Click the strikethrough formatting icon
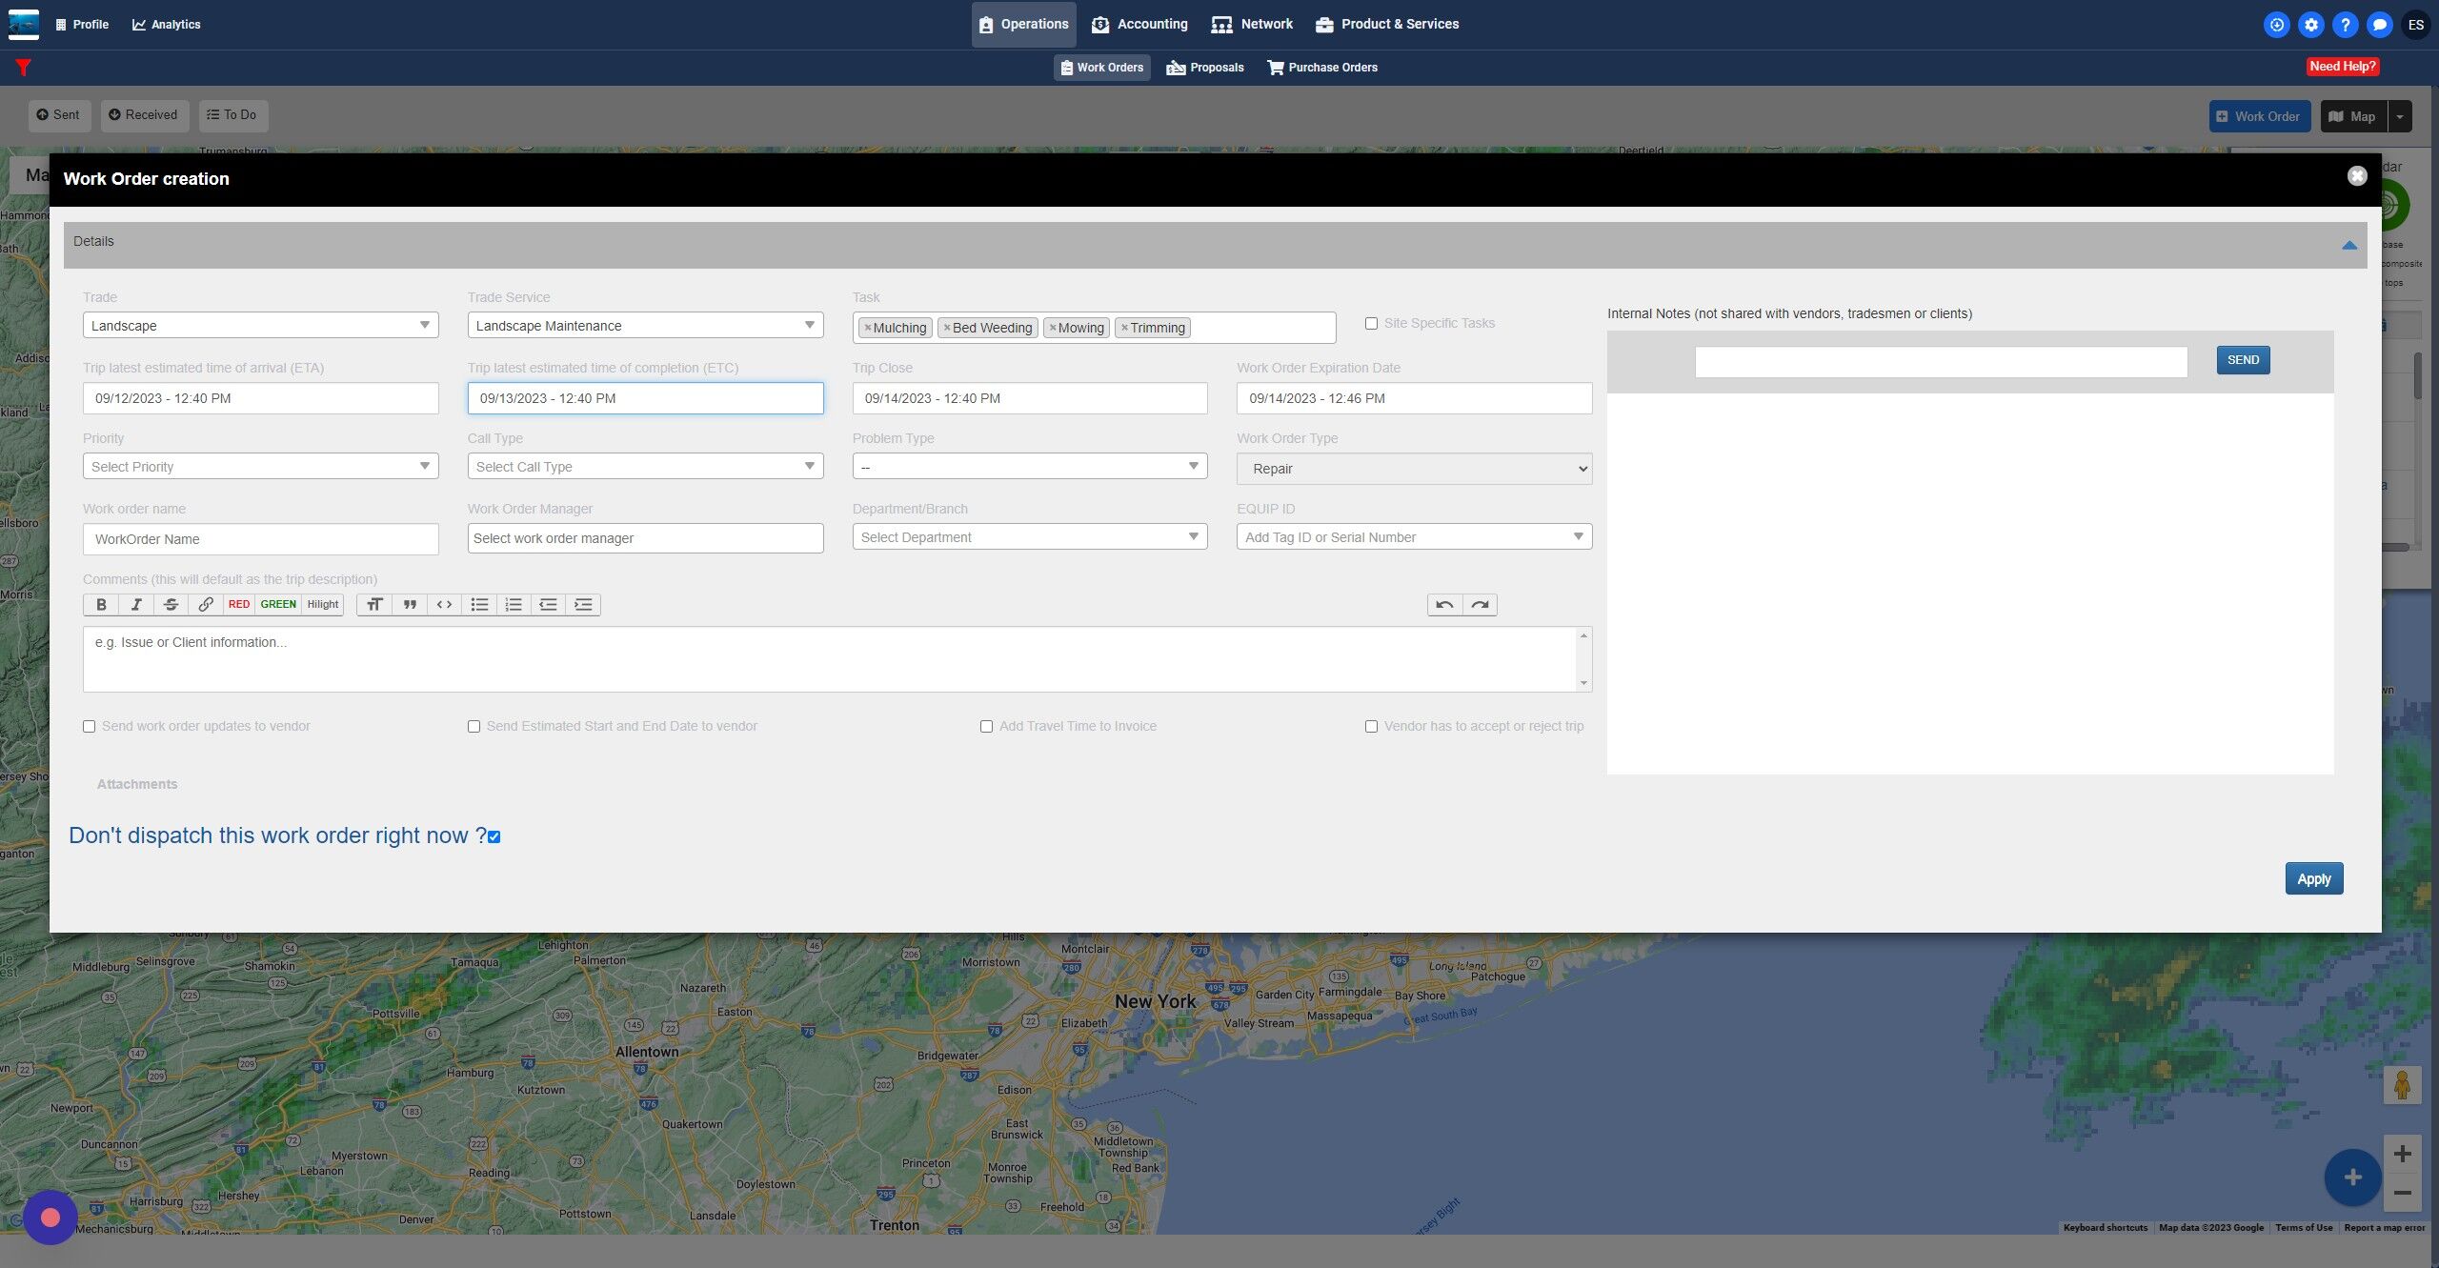The height and width of the screenshot is (1268, 2439). coord(171,604)
